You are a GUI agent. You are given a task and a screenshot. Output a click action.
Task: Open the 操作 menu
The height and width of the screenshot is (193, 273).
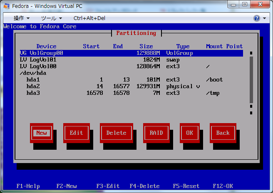[x=22, y=18]
